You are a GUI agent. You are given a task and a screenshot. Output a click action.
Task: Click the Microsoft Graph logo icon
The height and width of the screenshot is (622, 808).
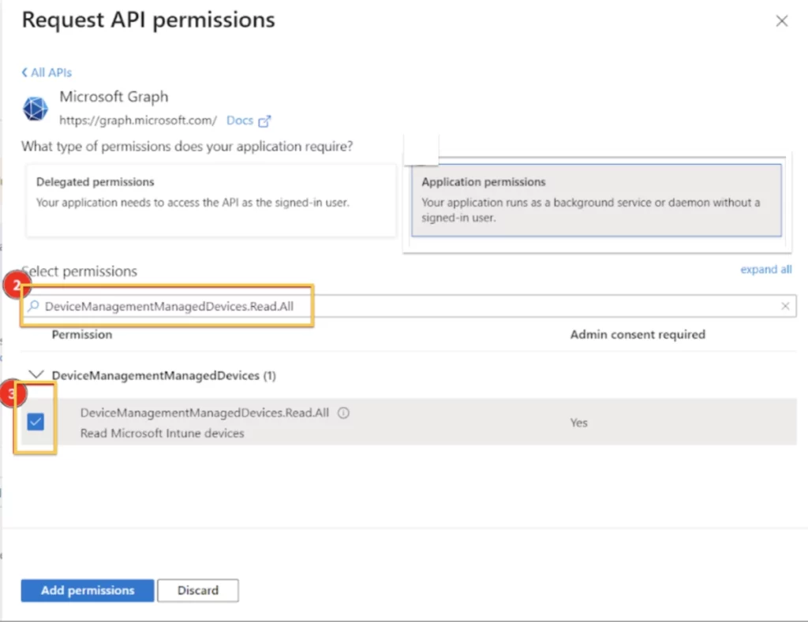pyautogui.click(x=36, y=109)
